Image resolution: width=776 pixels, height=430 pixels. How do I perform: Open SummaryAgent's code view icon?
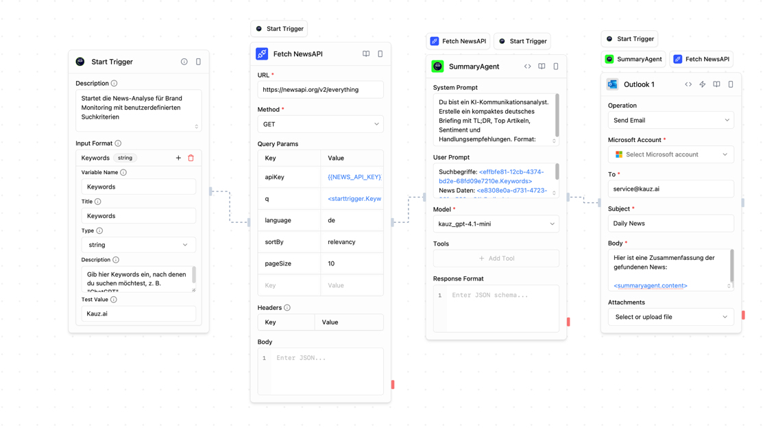[x=527, y=67]
